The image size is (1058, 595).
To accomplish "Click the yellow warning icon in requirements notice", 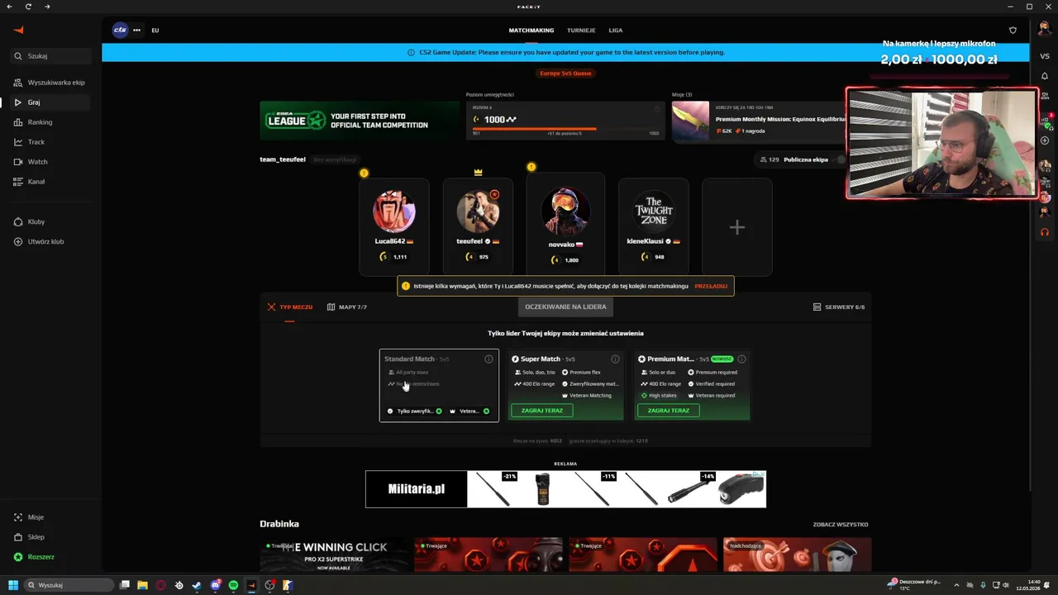I will click(x=405, y=286).
